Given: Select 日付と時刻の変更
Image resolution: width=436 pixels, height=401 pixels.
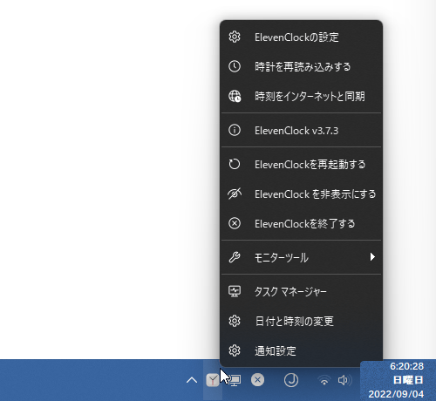Looking at the screenshot, I should [301, 321].
